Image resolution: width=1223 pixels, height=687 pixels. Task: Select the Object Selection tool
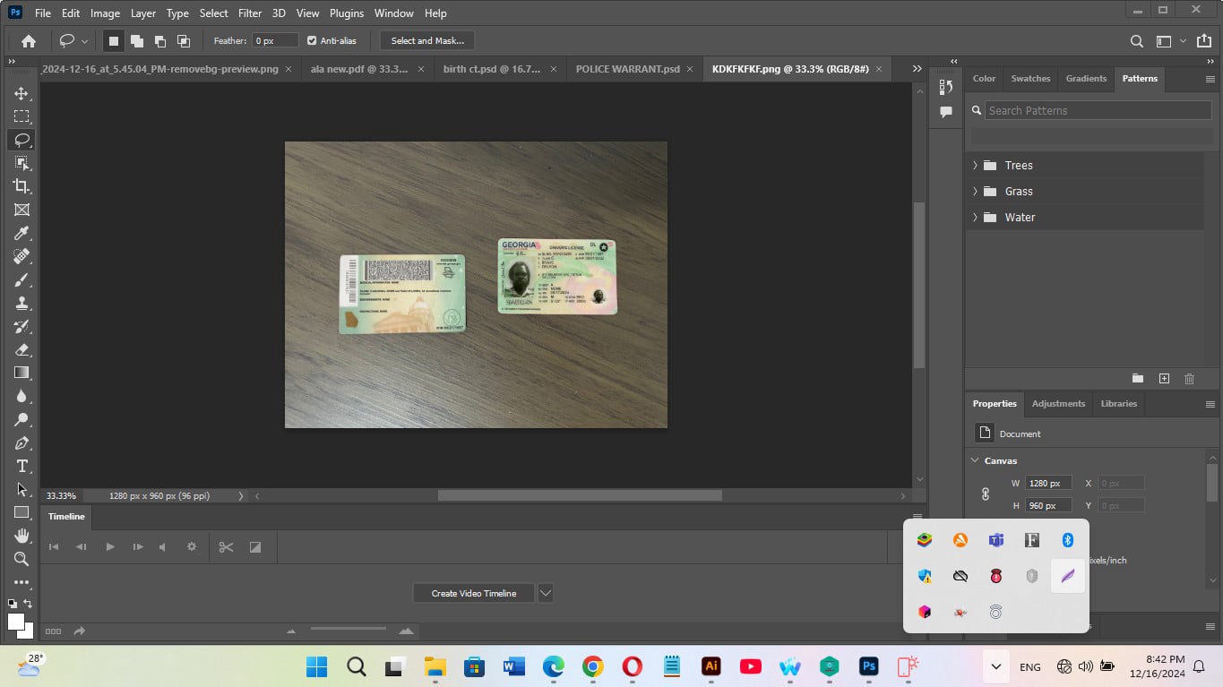point(22,163)
